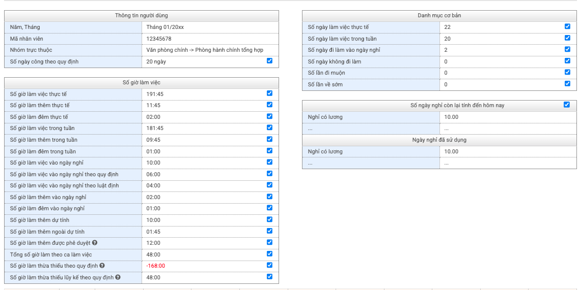Disable the Tổng số giờ làm theo ca checkbox
579x290 pixels.
(269, 253)
